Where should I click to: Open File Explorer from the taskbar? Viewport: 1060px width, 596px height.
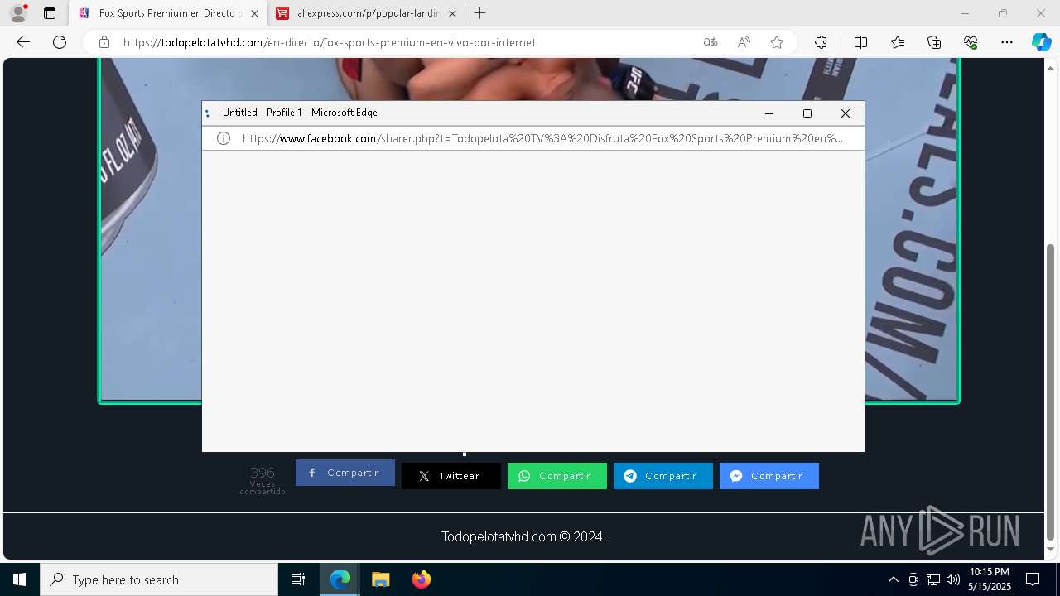point(380,579)
